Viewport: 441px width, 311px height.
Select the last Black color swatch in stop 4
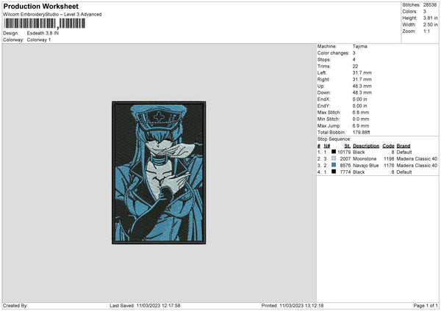334,172
